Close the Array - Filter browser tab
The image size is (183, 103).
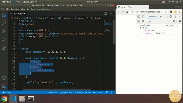(146, 7)
